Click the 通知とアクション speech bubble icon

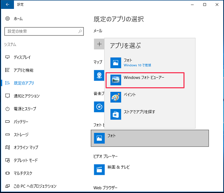coord(7,96)
